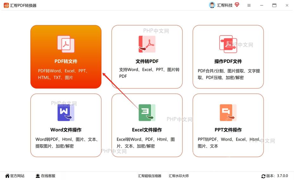
Task: Open 汇帮超级压缩器 link
Action: click(150, 176)
